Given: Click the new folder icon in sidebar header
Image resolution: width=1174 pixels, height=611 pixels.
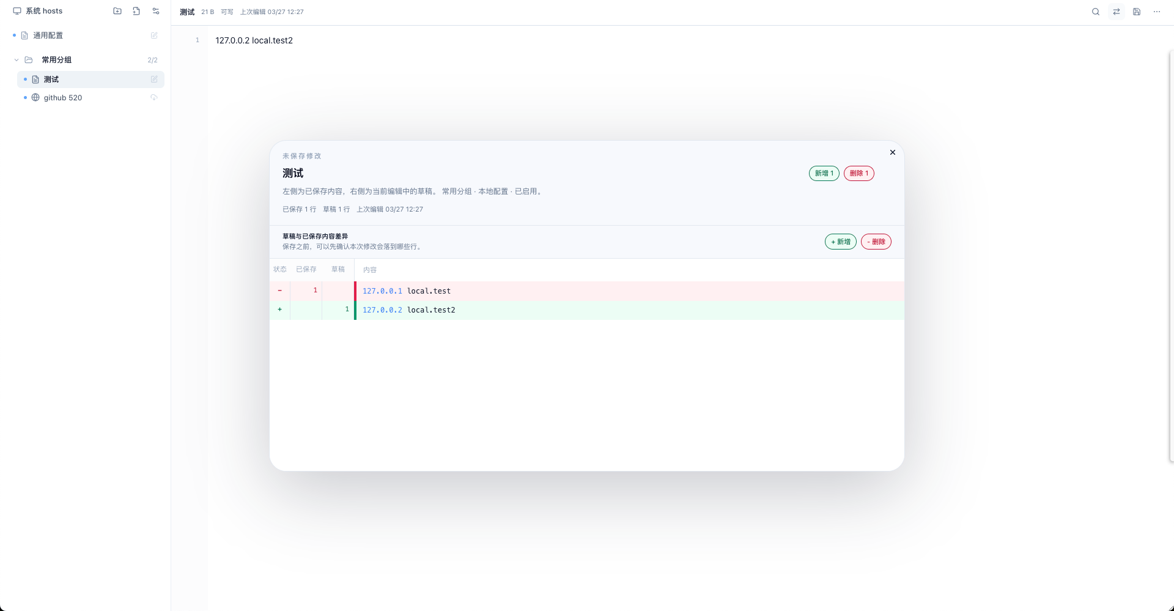Looking at the screenshot, I should tap(117, 11).
